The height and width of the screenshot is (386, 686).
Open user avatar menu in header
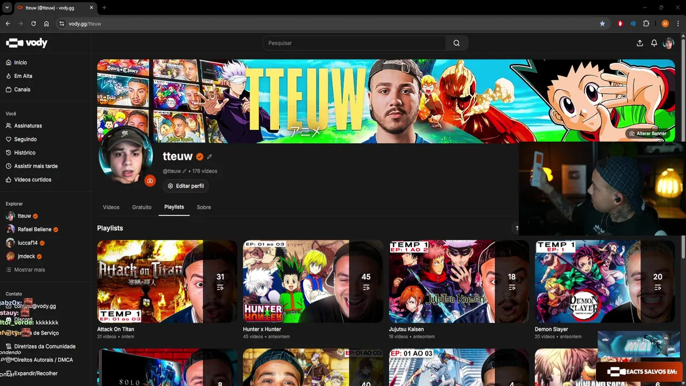click(x=668, y=43)
